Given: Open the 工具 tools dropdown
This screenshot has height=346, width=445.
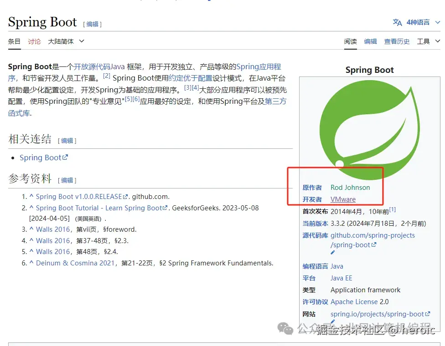Looking at the screenshot, I should [429, 41].
